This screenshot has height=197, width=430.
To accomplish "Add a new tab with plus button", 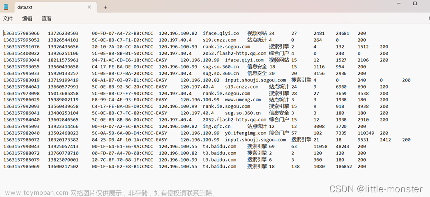I will (105, 7).
